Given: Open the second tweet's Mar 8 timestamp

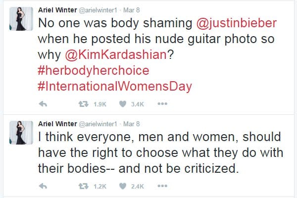Looking at the screenshot, I should pyautogui.click(x=132, y=124).
